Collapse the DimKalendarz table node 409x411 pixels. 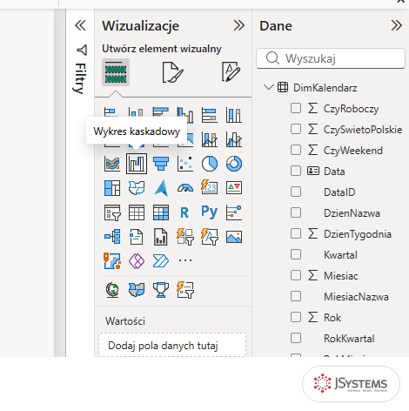coord(269,87)
